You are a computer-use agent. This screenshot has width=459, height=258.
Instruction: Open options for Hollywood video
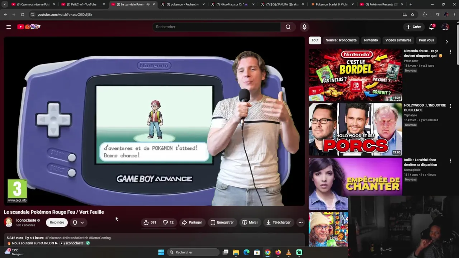[450, 106]
